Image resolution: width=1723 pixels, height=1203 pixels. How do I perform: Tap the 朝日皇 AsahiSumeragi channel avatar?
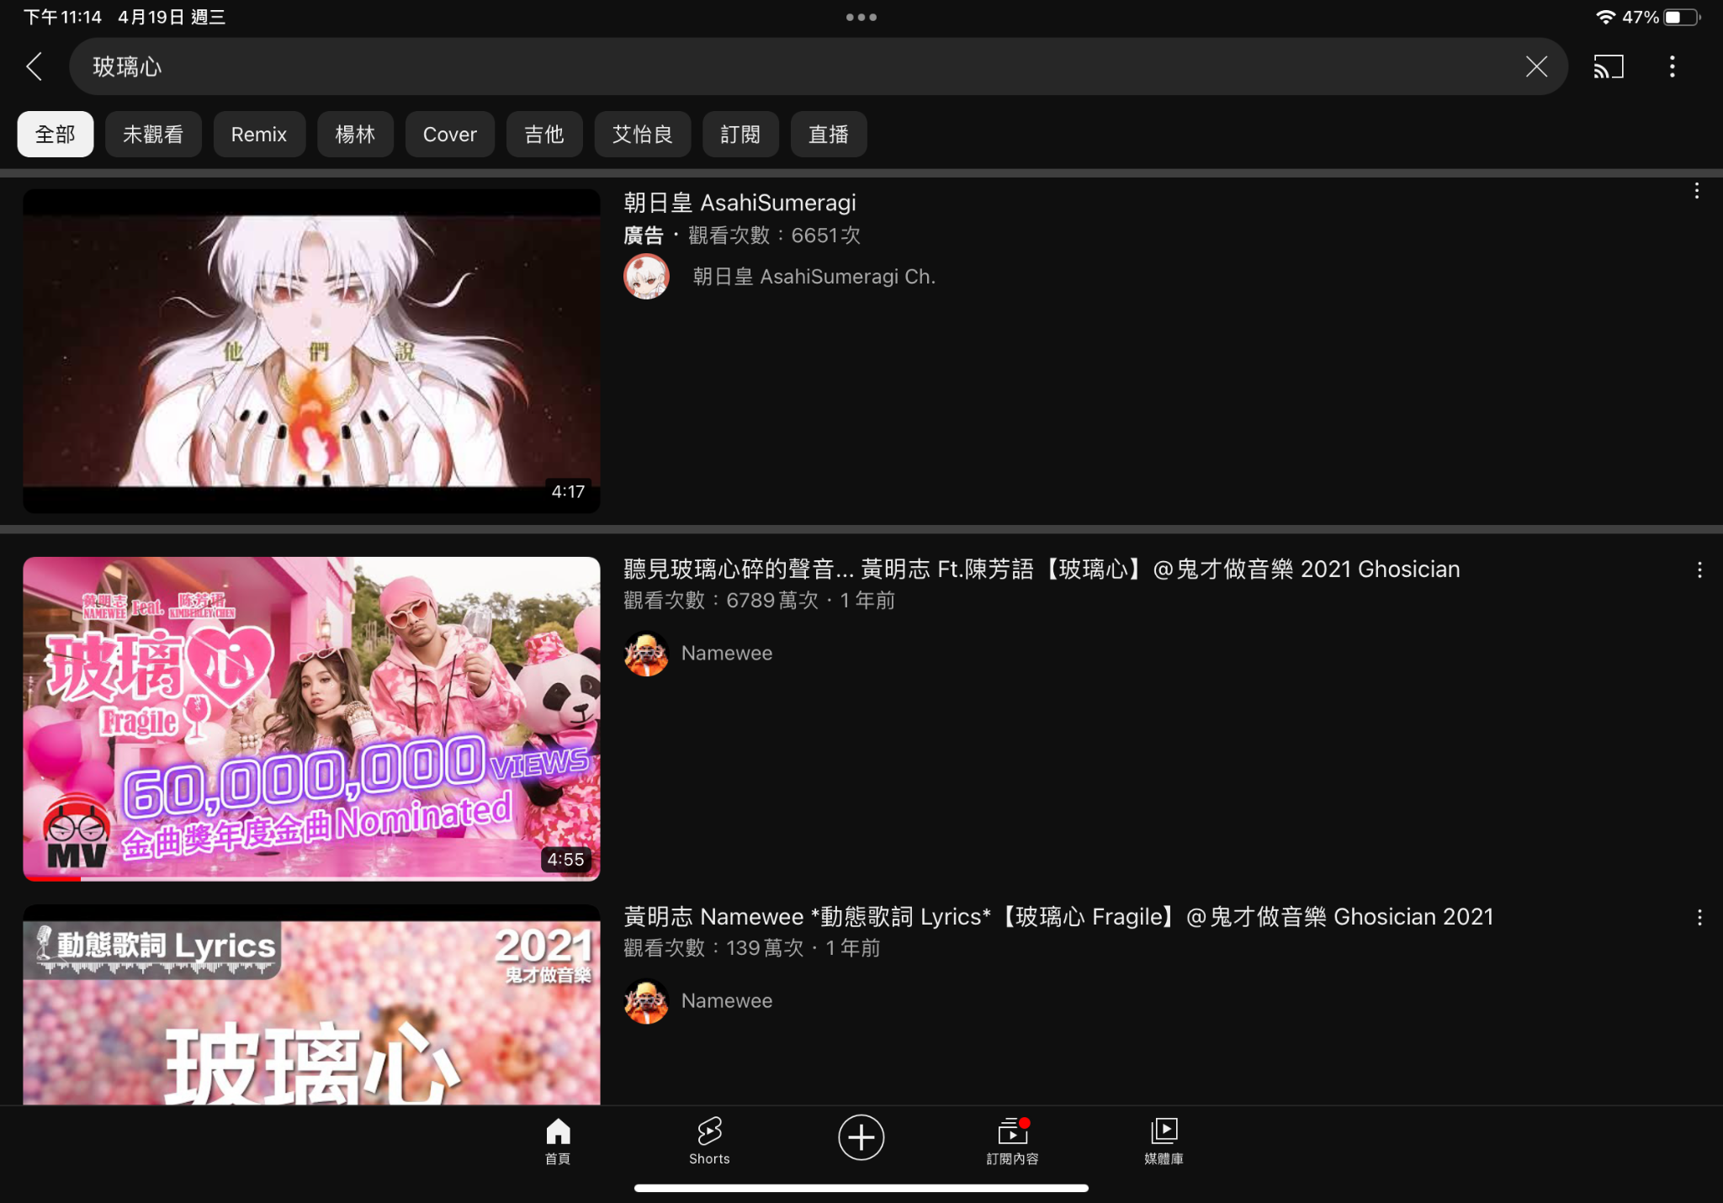pyautogui.click(x=646, y=277)
